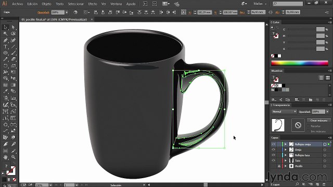Open the Ayuda menu
This screenshot has width=333, height=187.
tap(131, 4)
